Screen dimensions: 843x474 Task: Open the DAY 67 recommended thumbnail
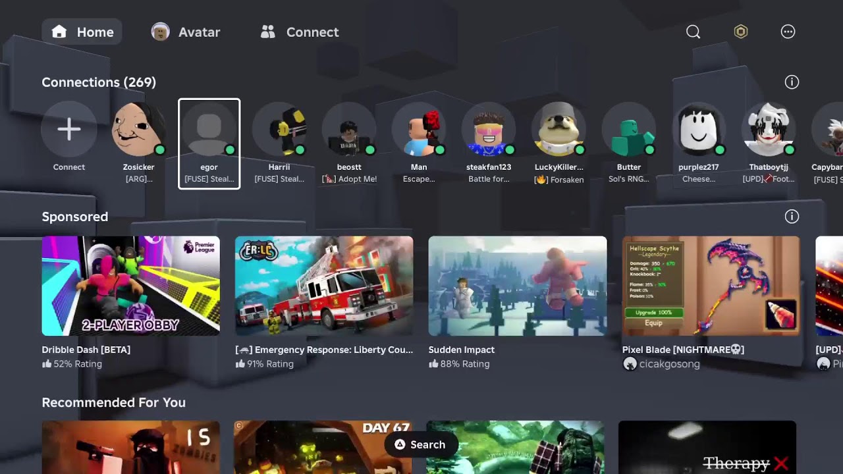pos(323,447)
